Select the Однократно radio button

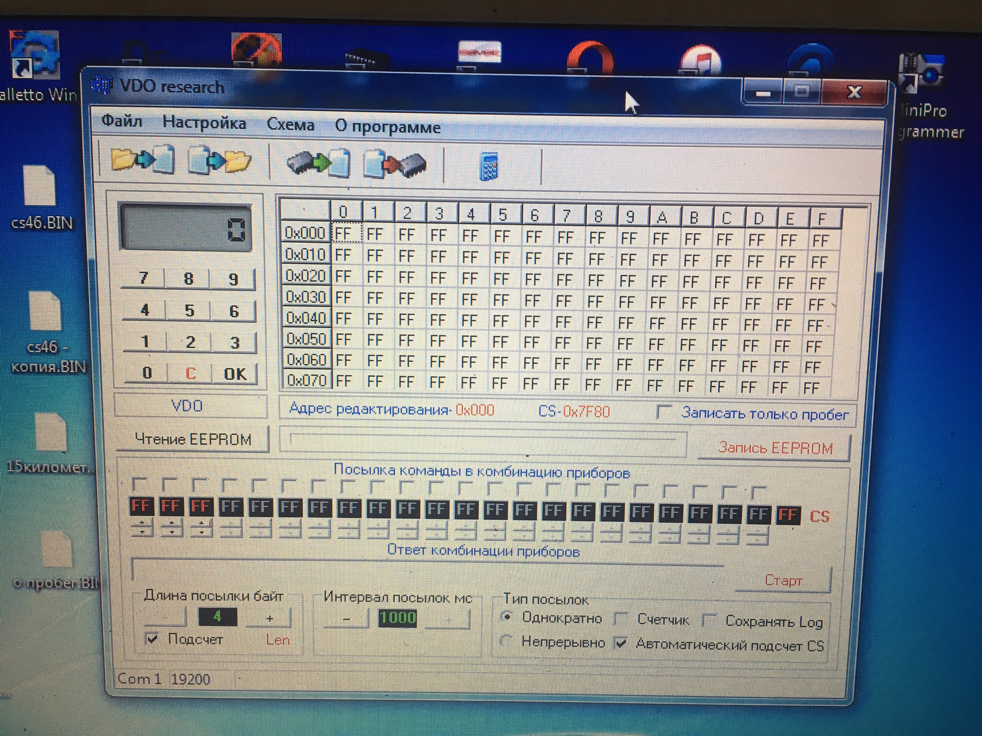507,617
